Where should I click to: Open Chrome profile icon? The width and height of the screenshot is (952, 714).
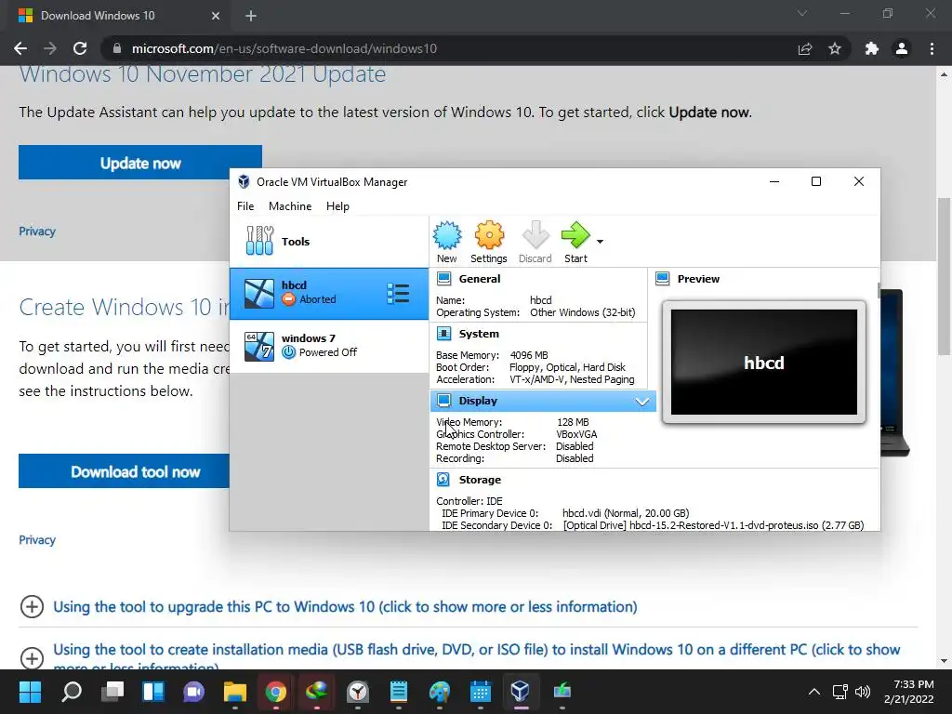coord(902,48)
